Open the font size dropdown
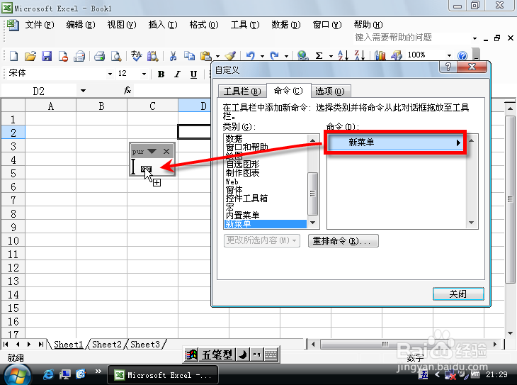 pyautogui.click(x=144, y=74)
